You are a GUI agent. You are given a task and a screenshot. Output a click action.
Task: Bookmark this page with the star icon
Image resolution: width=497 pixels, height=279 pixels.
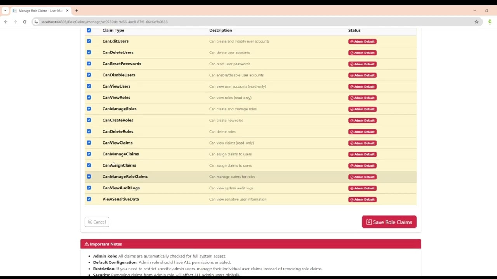click(x=476, y=22)
